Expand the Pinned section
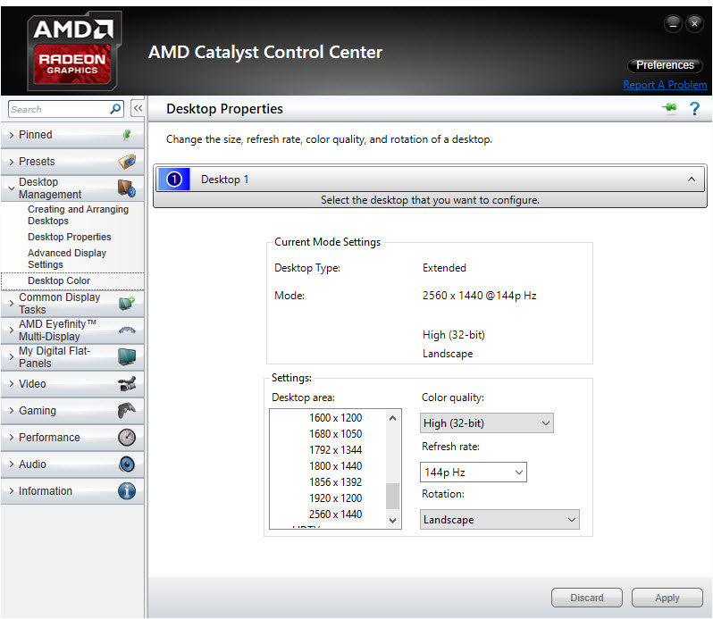713x619 pixels. (x=12, y=135)
